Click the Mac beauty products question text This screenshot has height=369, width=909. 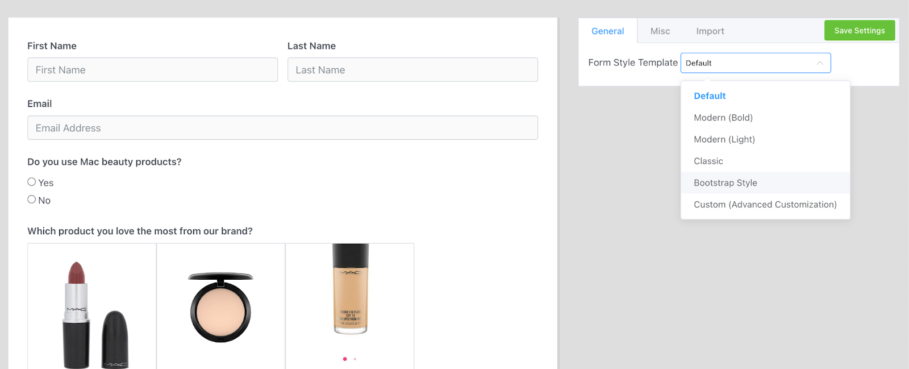point(105,162)
